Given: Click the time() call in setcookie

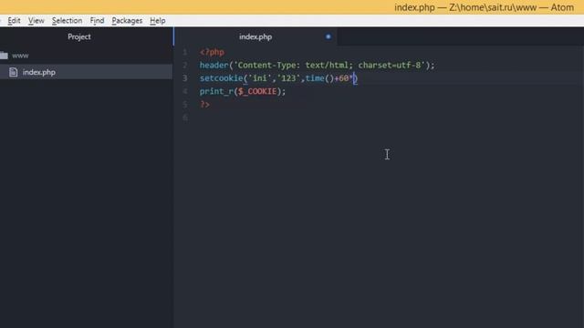Looking at the screenshot, I should pyautogui.click(x=319, y=78).
